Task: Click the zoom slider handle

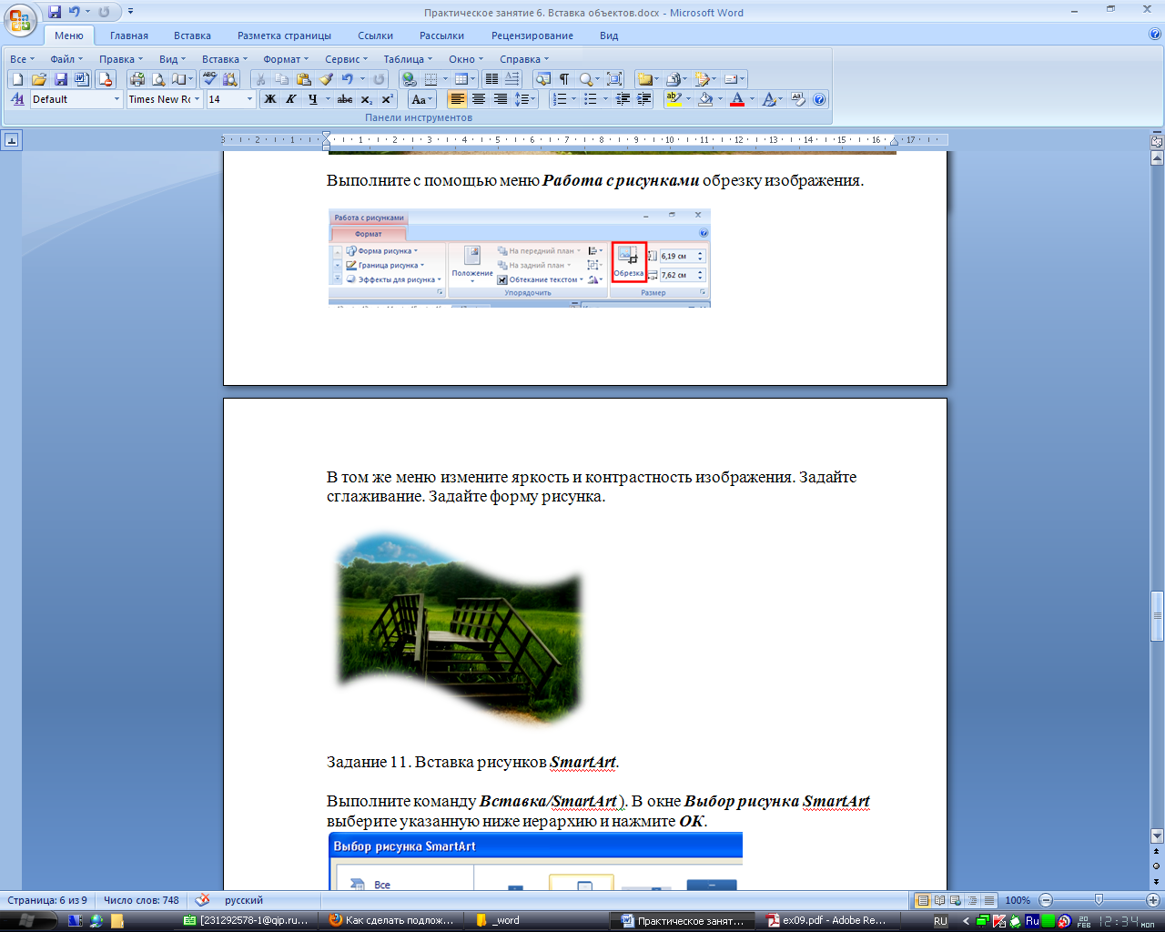Action: [1099, 900]
